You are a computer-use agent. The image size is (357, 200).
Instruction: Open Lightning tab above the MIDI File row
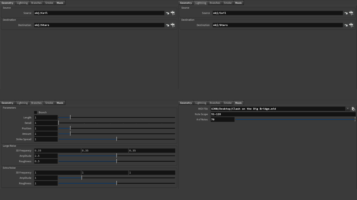click(201, 103)
